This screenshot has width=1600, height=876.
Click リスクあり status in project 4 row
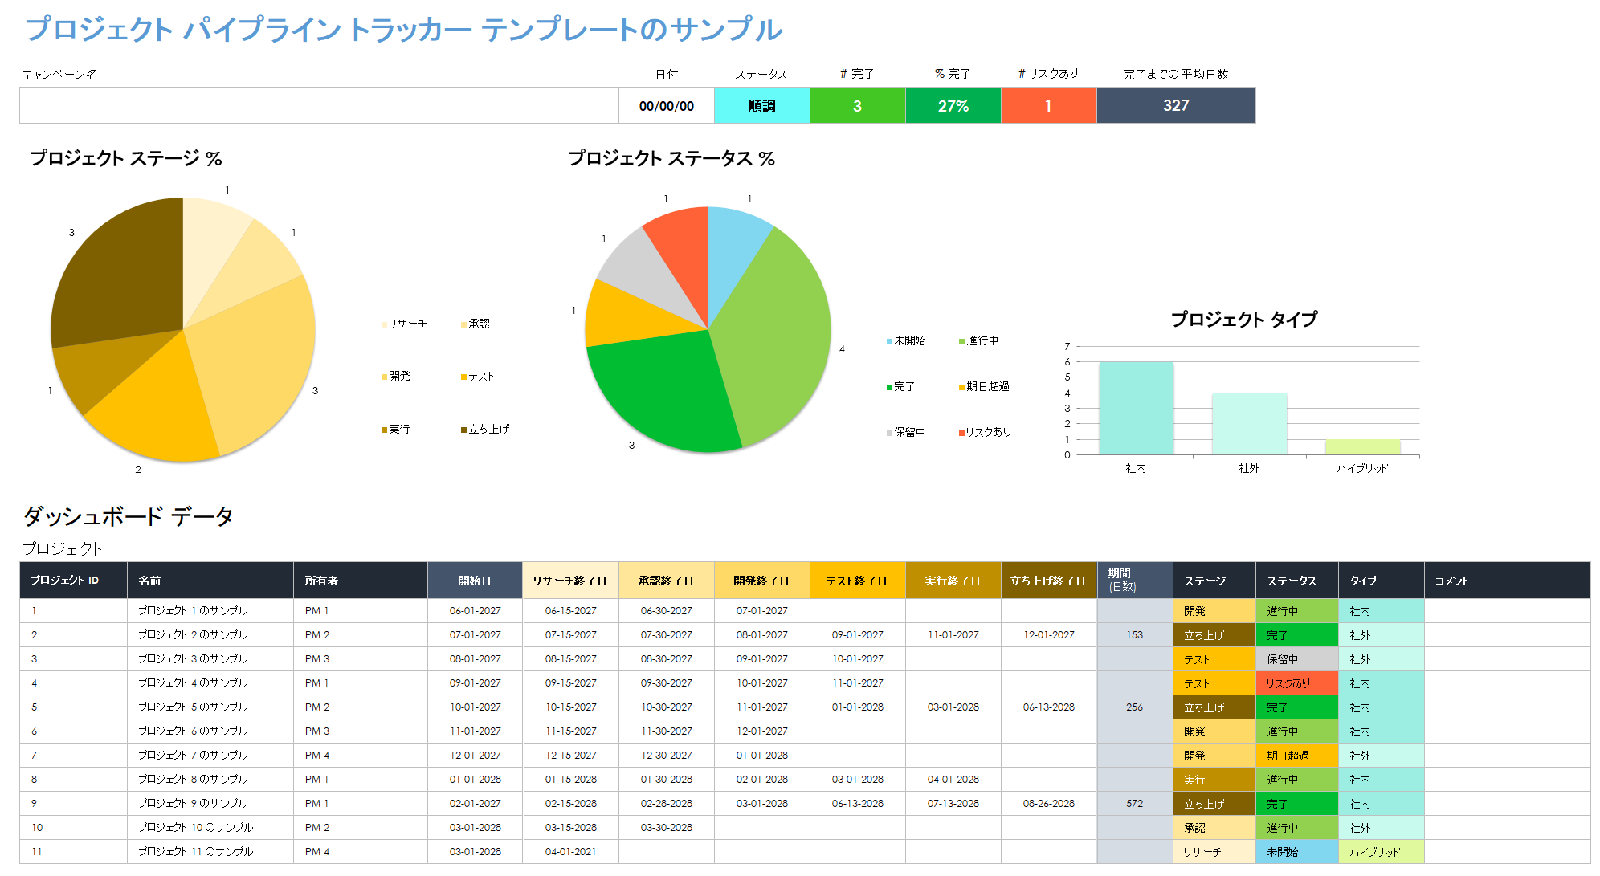pos(1297,683)
